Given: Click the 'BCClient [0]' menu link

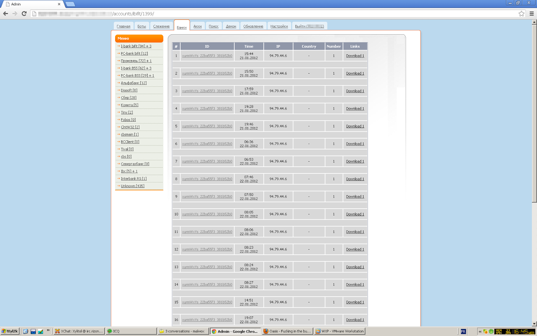Looking at the screenshot, I should click(130, 142).
